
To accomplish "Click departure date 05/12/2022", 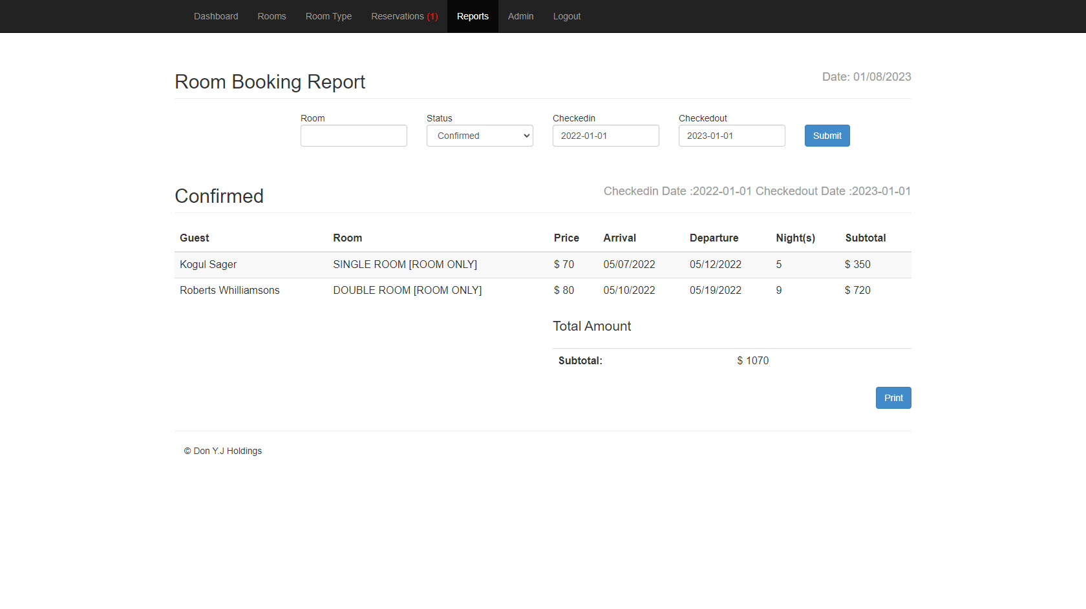I will coord(716,264).
